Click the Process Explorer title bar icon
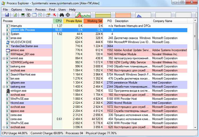 coord(3,3)
